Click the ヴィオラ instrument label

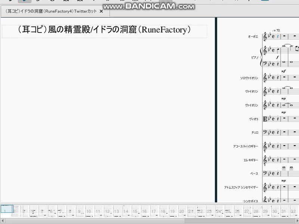tap(253, 119)
